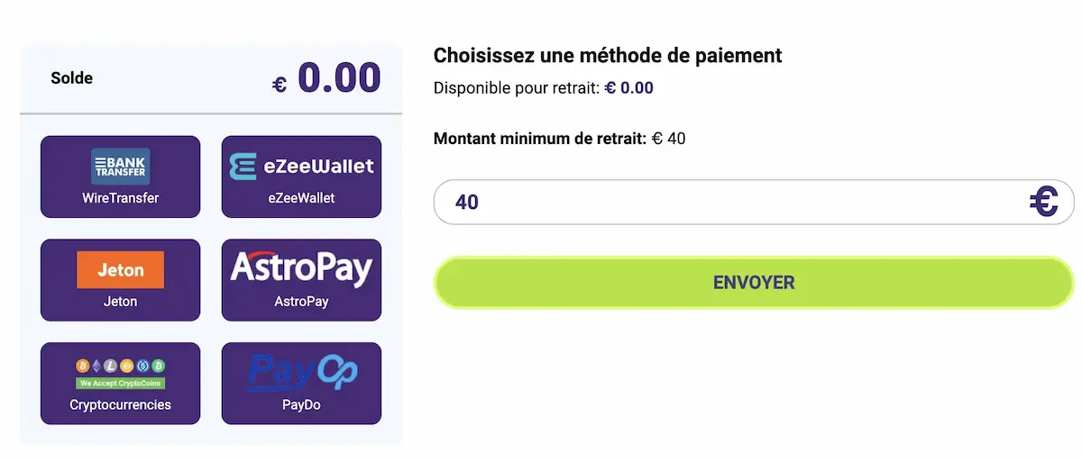The image size is (1082, 461).
Task: Click the Bank Transfer logo icon
Action: (120, 167)
